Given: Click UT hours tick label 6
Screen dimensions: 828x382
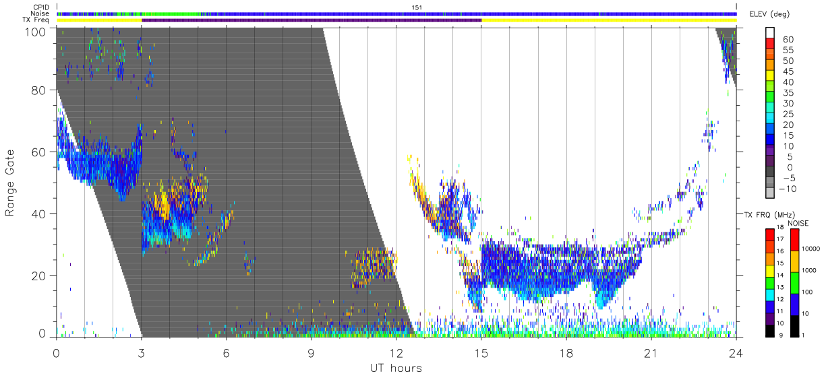Looking at the screenshot, I should pyautogui.click(x=226, y=353).
